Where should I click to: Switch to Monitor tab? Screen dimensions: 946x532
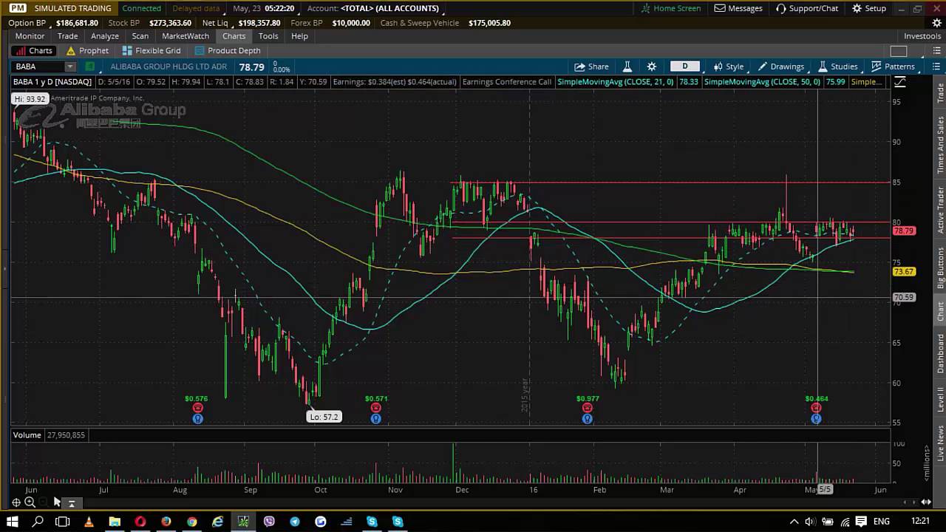pos(30,36)
